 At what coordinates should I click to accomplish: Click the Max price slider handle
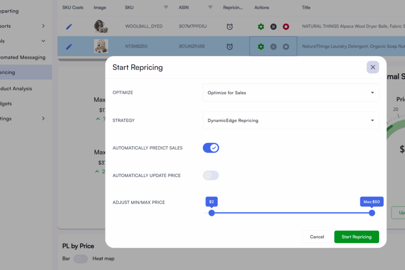372,213
